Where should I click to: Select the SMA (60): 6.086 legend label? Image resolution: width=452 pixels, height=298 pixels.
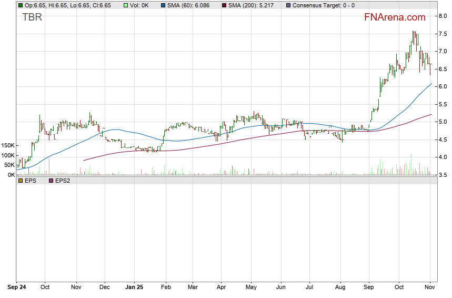coord(190,5)
